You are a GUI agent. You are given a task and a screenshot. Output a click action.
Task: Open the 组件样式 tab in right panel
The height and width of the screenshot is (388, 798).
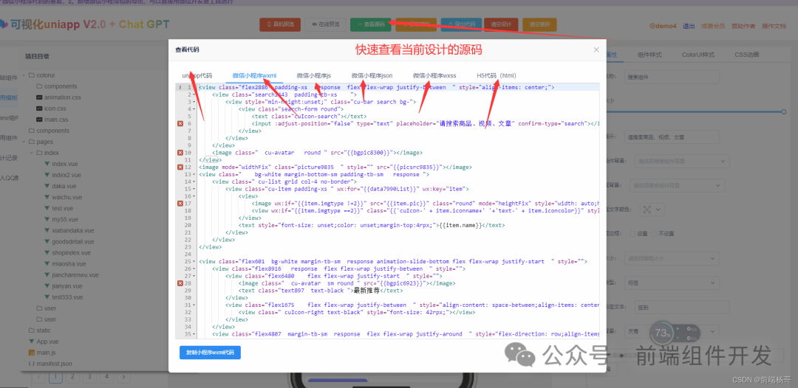[x=649, y=55]
